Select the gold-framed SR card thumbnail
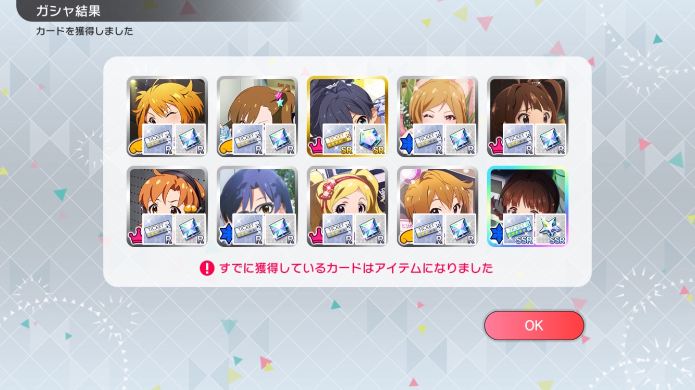This screenshot has width=695, height=390. click(347, 116)
